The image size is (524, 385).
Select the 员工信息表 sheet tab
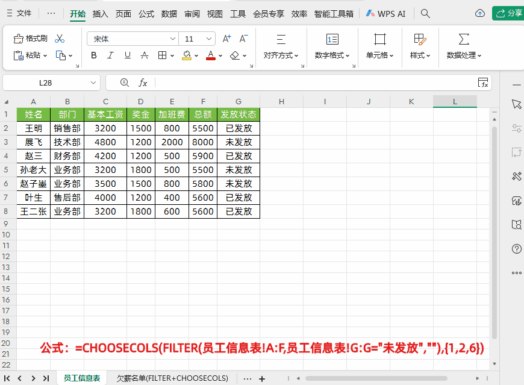click(82, 378)
